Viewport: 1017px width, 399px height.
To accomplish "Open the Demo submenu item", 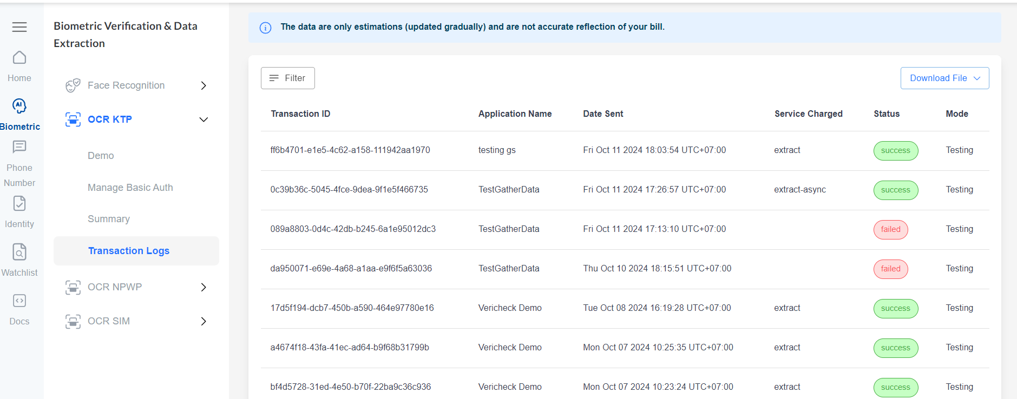I will click(x=101, y=156).
